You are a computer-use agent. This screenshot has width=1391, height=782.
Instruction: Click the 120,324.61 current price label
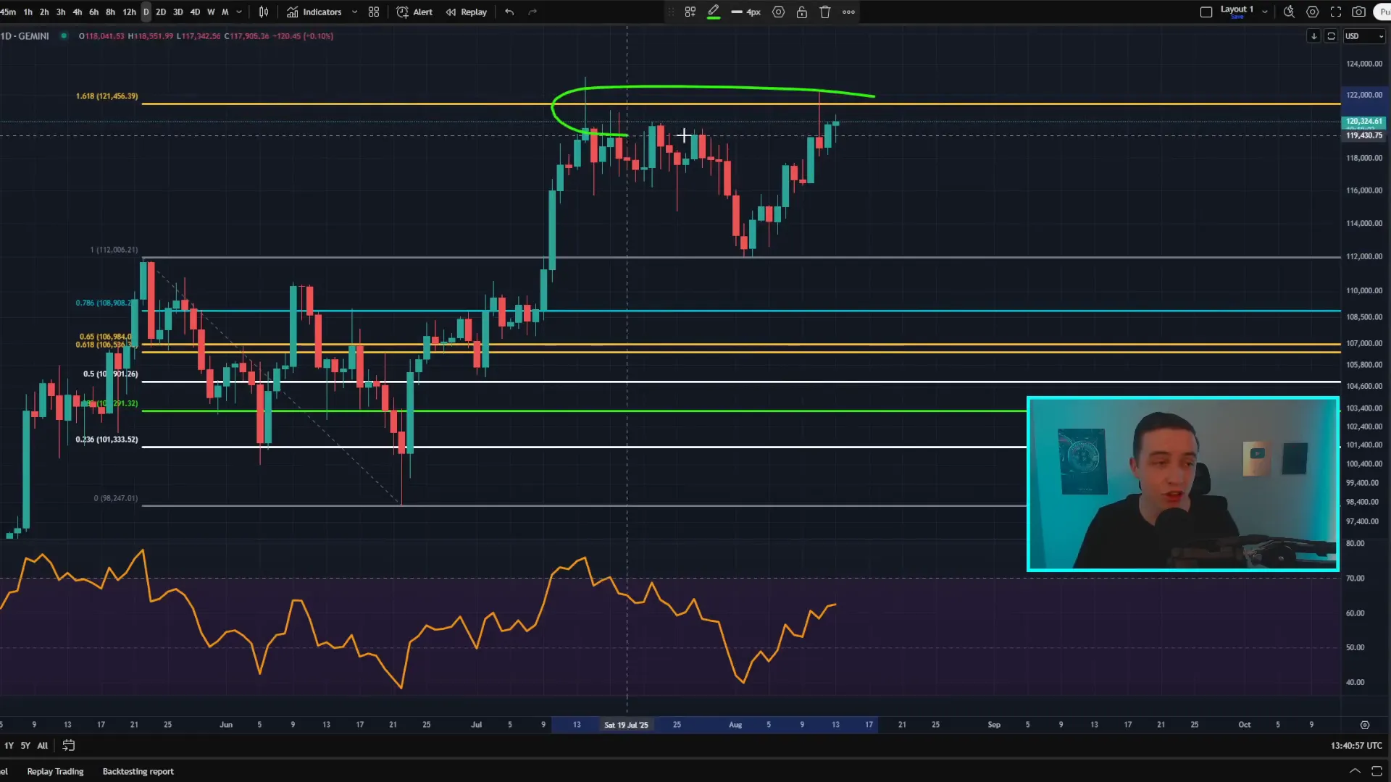1363,121
